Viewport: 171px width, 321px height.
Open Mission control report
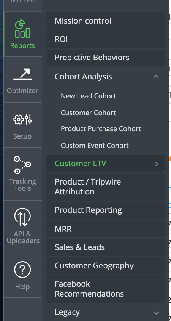(x=105, y=21)
